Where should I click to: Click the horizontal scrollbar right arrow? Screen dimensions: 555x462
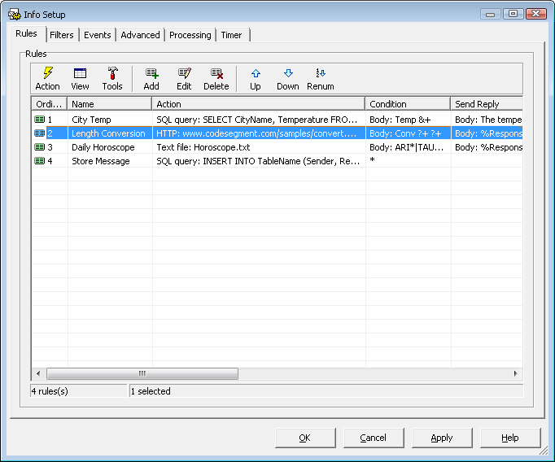[x=515, y=373]
